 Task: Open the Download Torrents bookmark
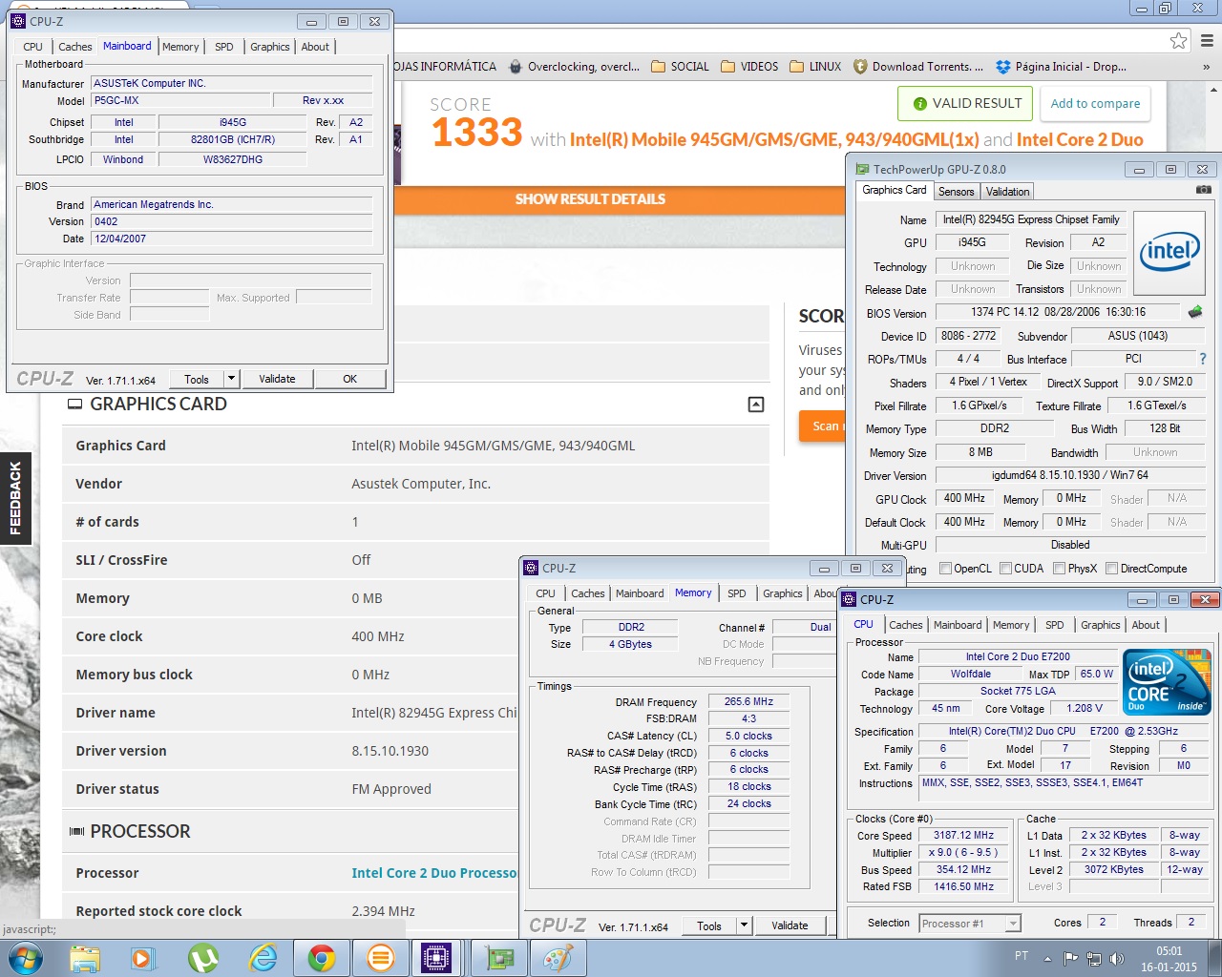coord(918,67)
